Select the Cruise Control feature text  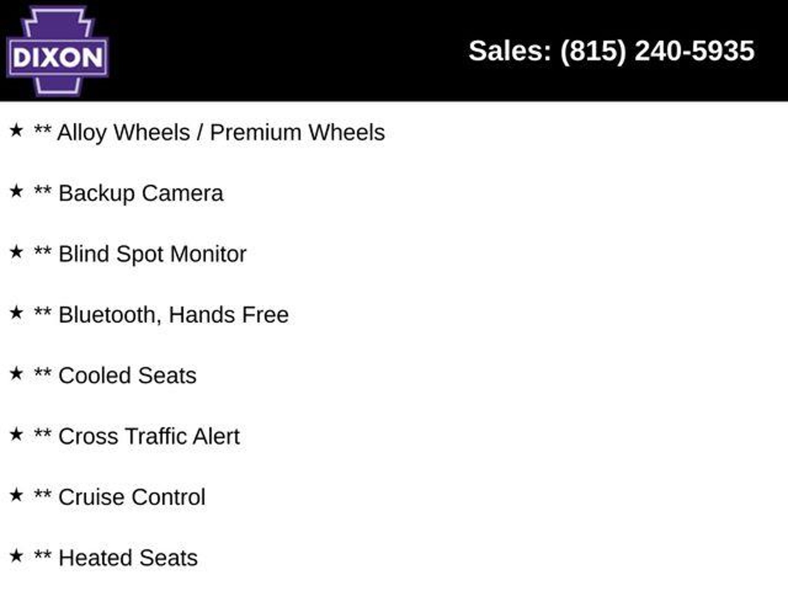(x=132, y=497)
